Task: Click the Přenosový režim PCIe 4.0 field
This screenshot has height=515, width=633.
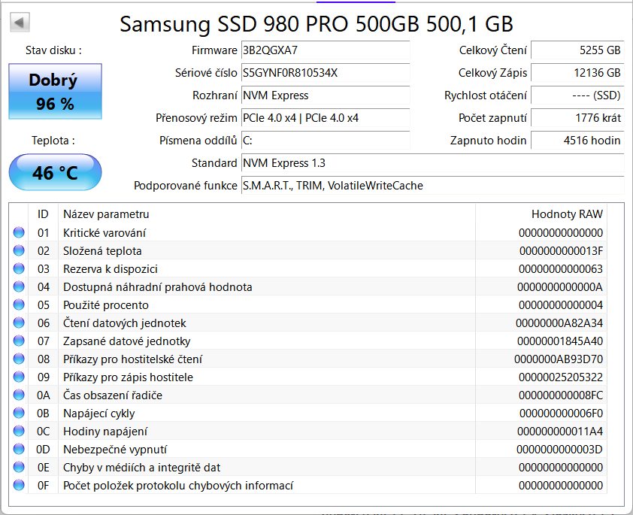Action: pos(325,118)
